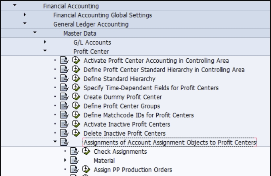The width and height of the screenshot is (271, 176).
Task: Open documentation icon for Define Standard Hierarchy
Action: [64, 78]
